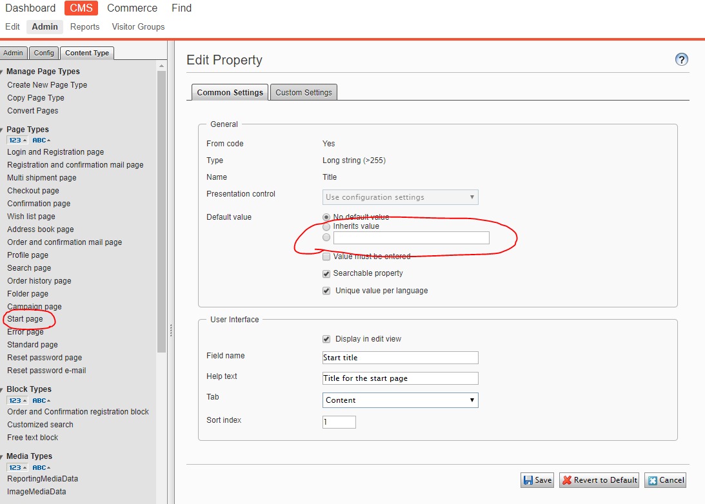The height and width of the screenshot is (504, 705).
Task: Switch to the Custom Settings tab
Action: tap(303, 92)
